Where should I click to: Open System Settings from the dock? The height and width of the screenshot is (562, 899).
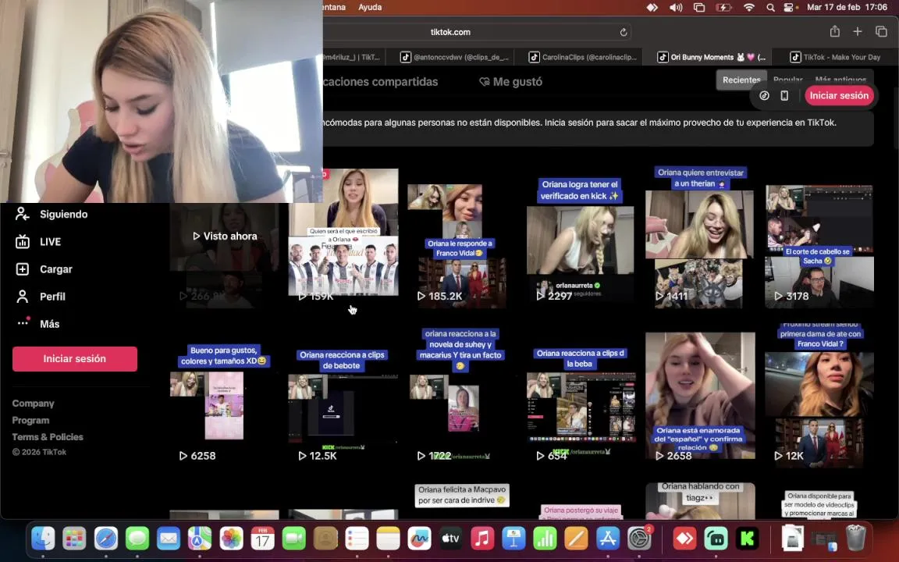tap(638, 539)
